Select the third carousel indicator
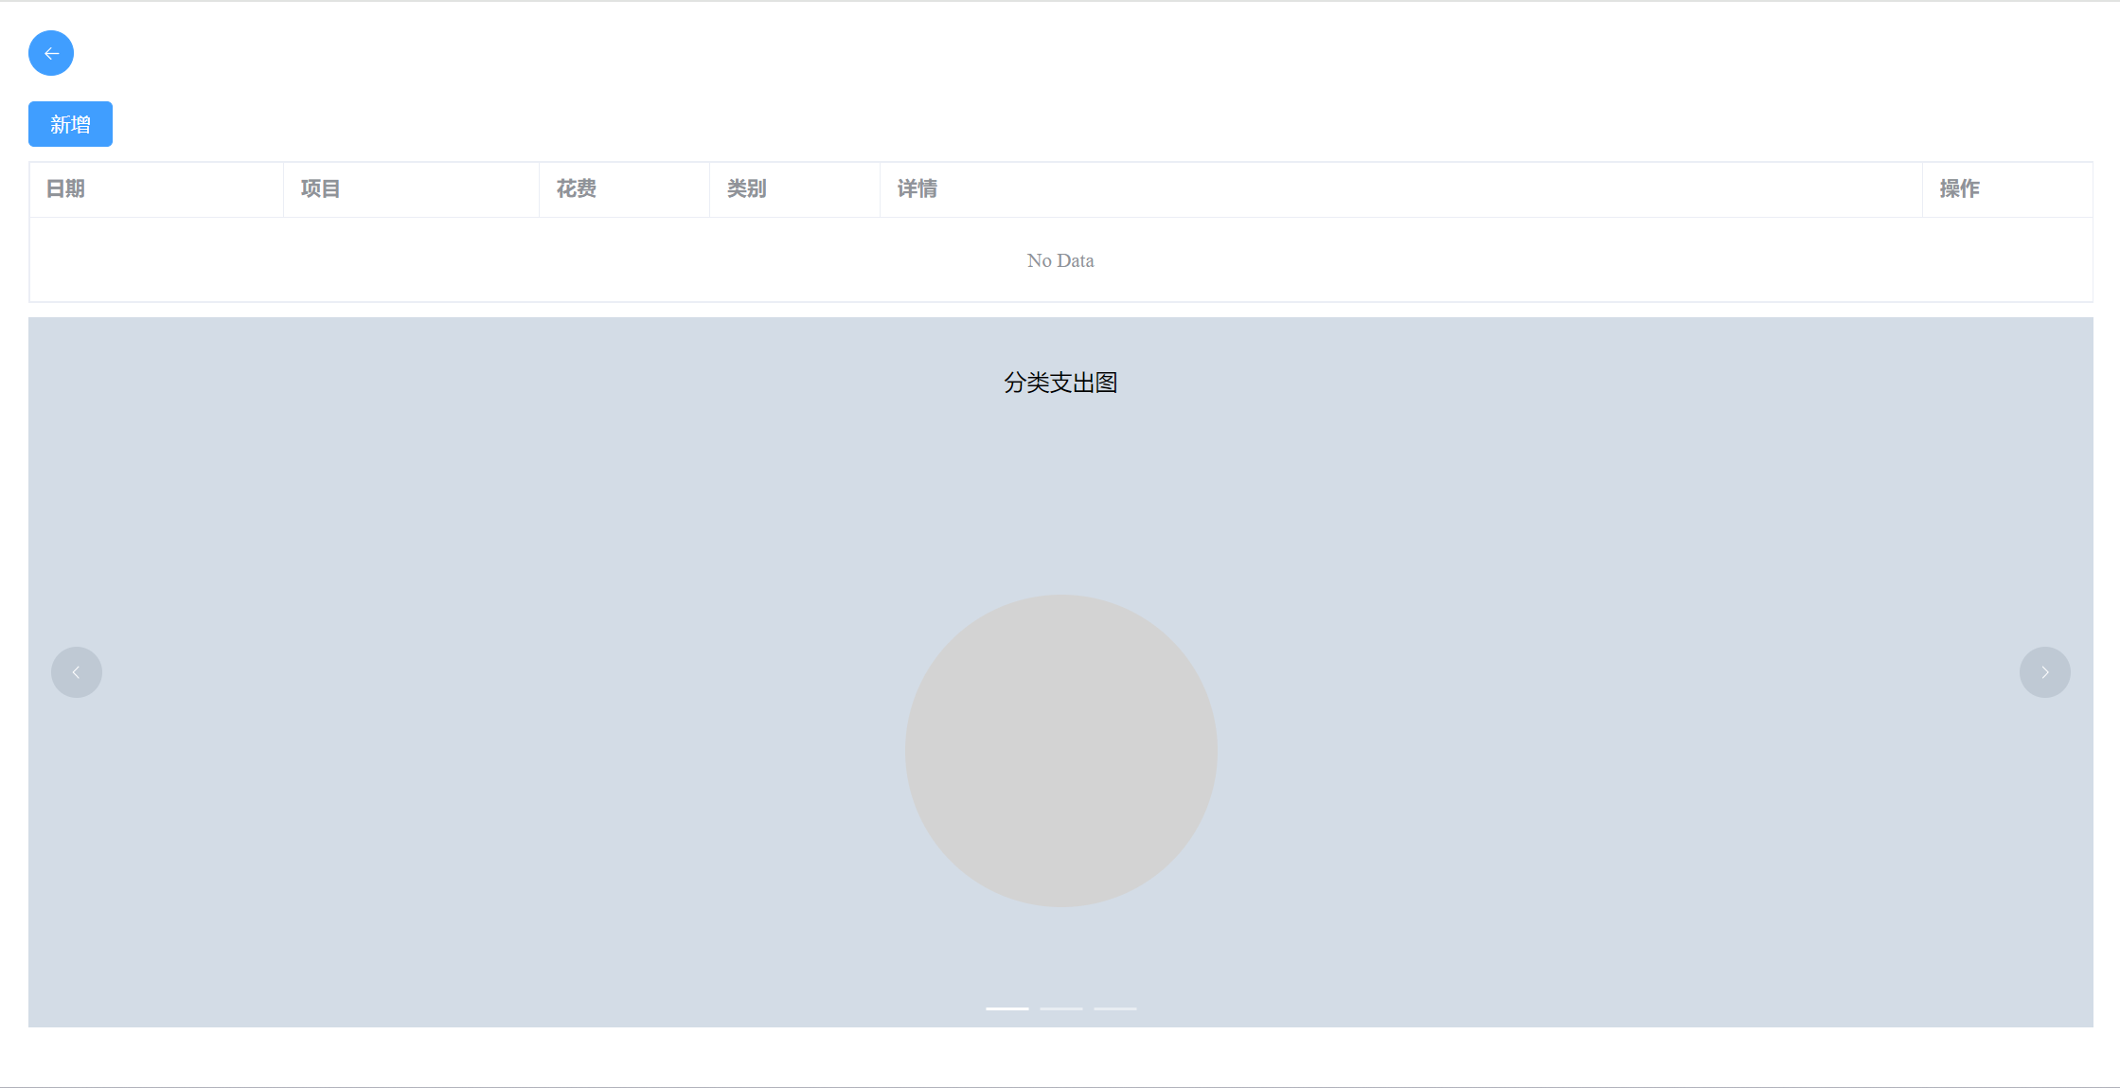 click(1115, 1008)
